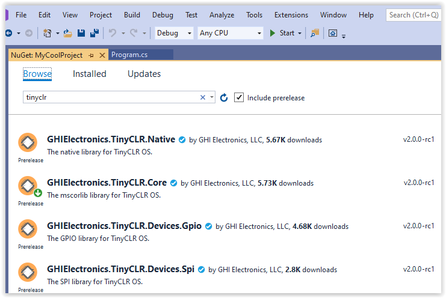Click the Open File folder icon
446x298 pixels.
pyautogui.click(x=67, y=33)
